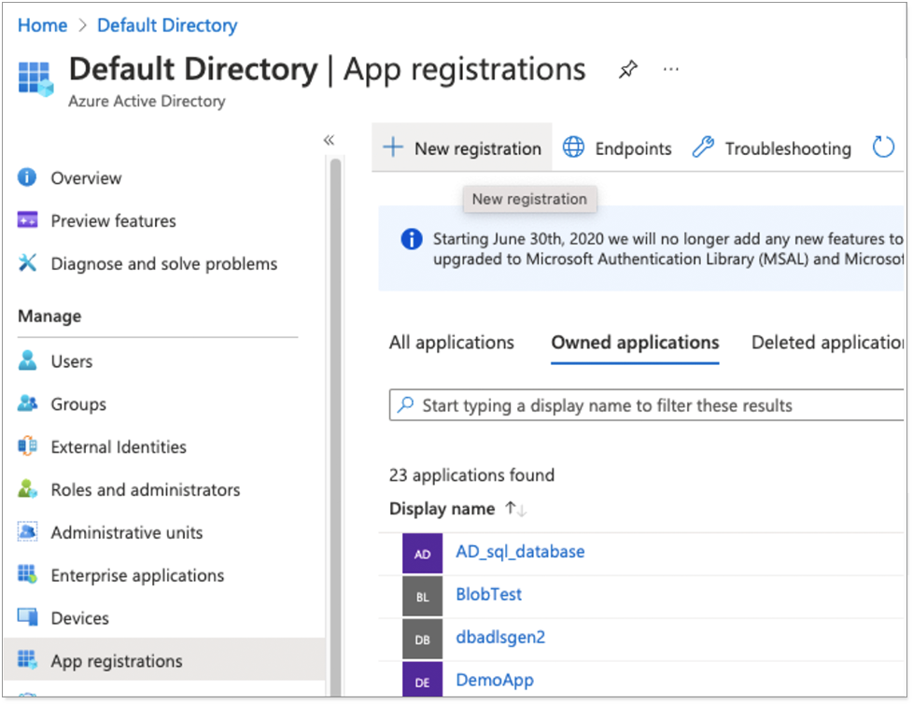Image resolution: width=913 pixels, height=704 pixels.
Task: Click the Groups icon in the sidebar
Action: [26, 404]
